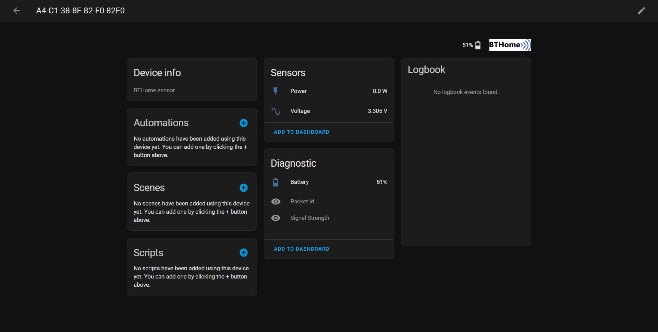Click the Voltage sine wave icon

(x=276, y=111)
